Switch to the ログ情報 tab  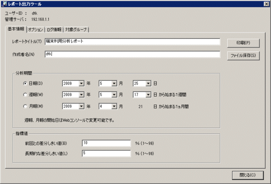point(54,30)
